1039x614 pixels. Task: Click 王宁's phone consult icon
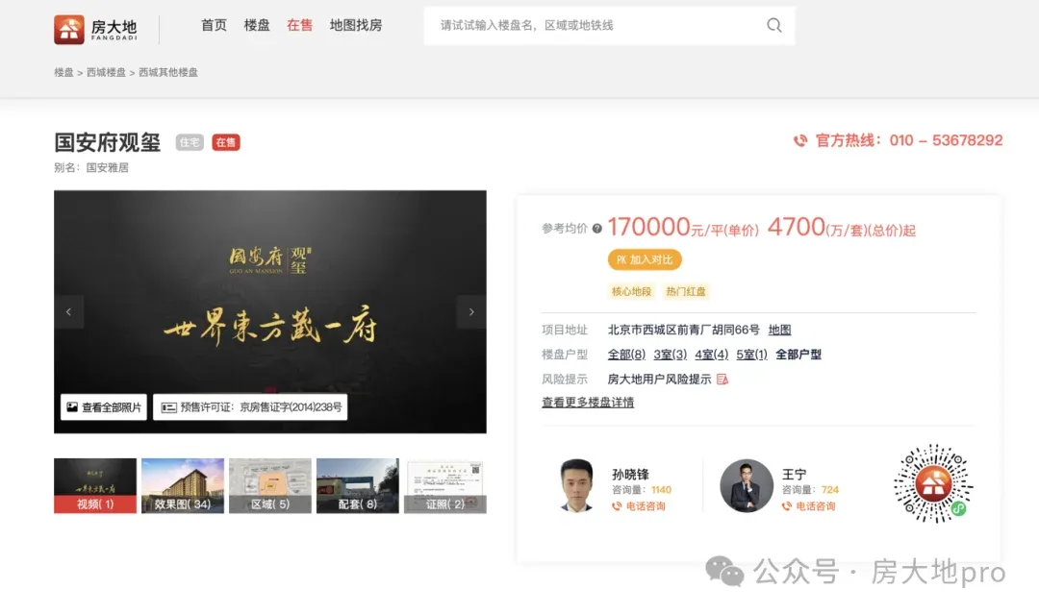[x=787, y=506]
